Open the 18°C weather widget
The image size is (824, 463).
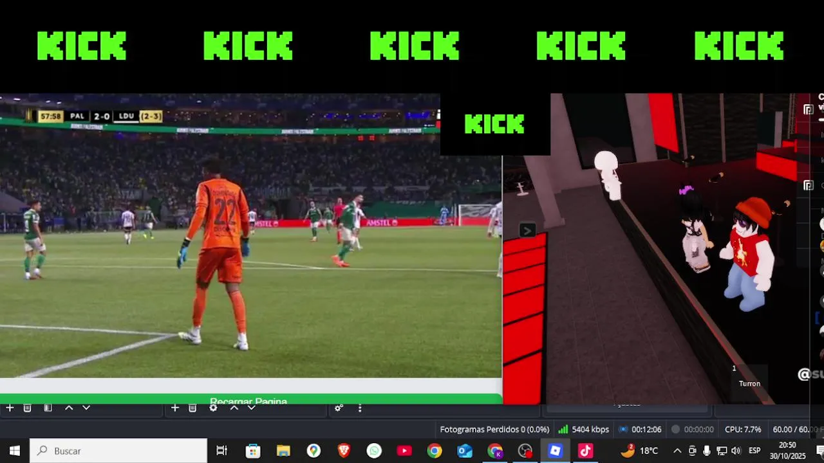point(639,451)
